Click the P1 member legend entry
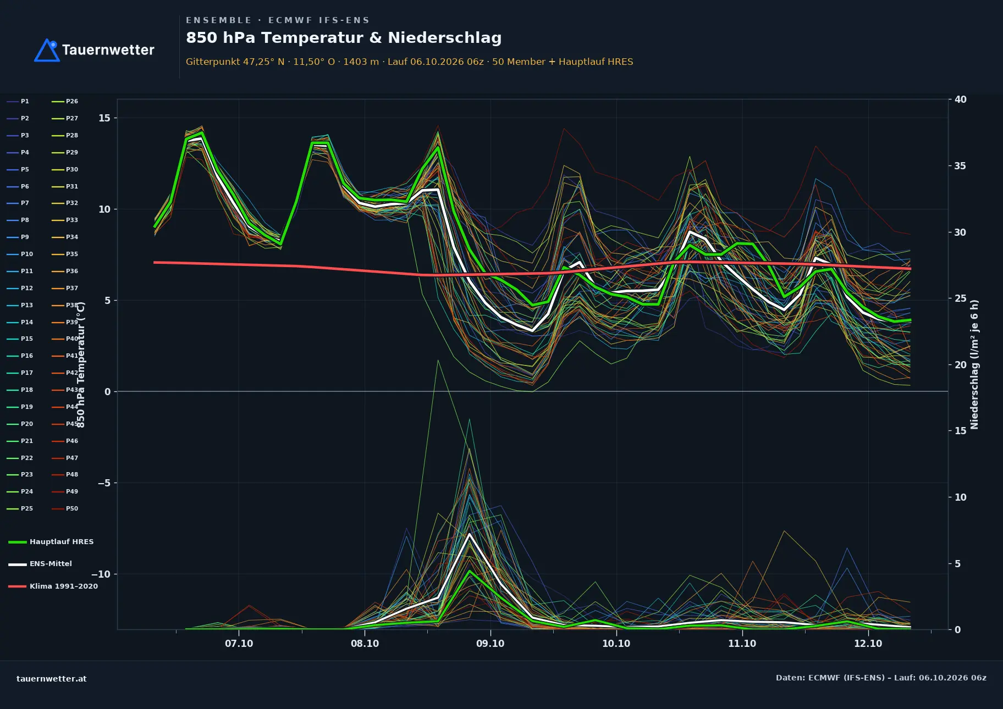 [x=18, y=102]
